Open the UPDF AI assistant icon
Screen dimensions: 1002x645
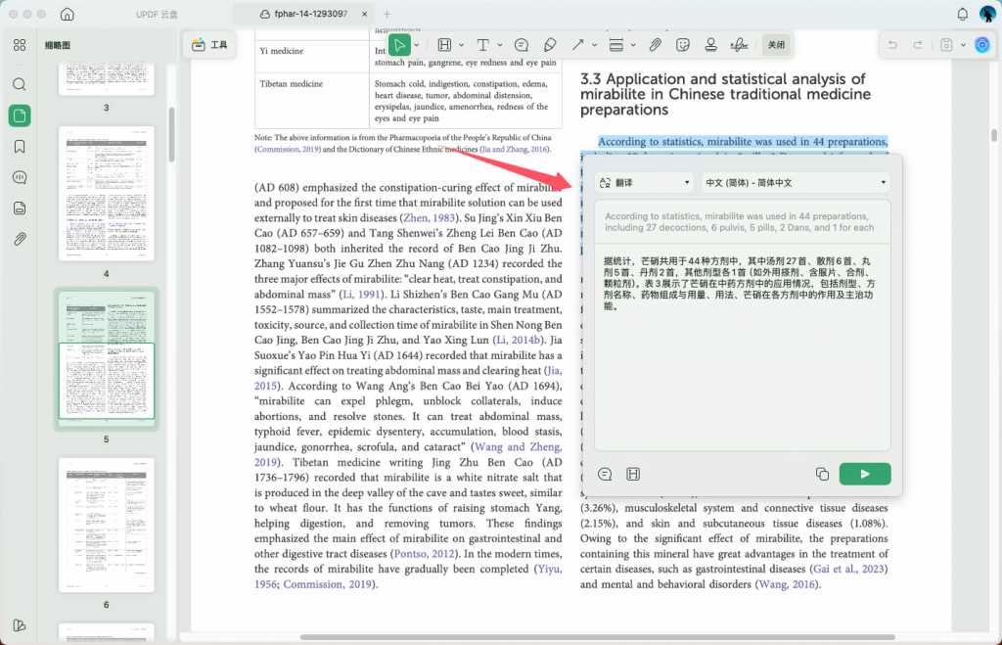pos(982,45)
